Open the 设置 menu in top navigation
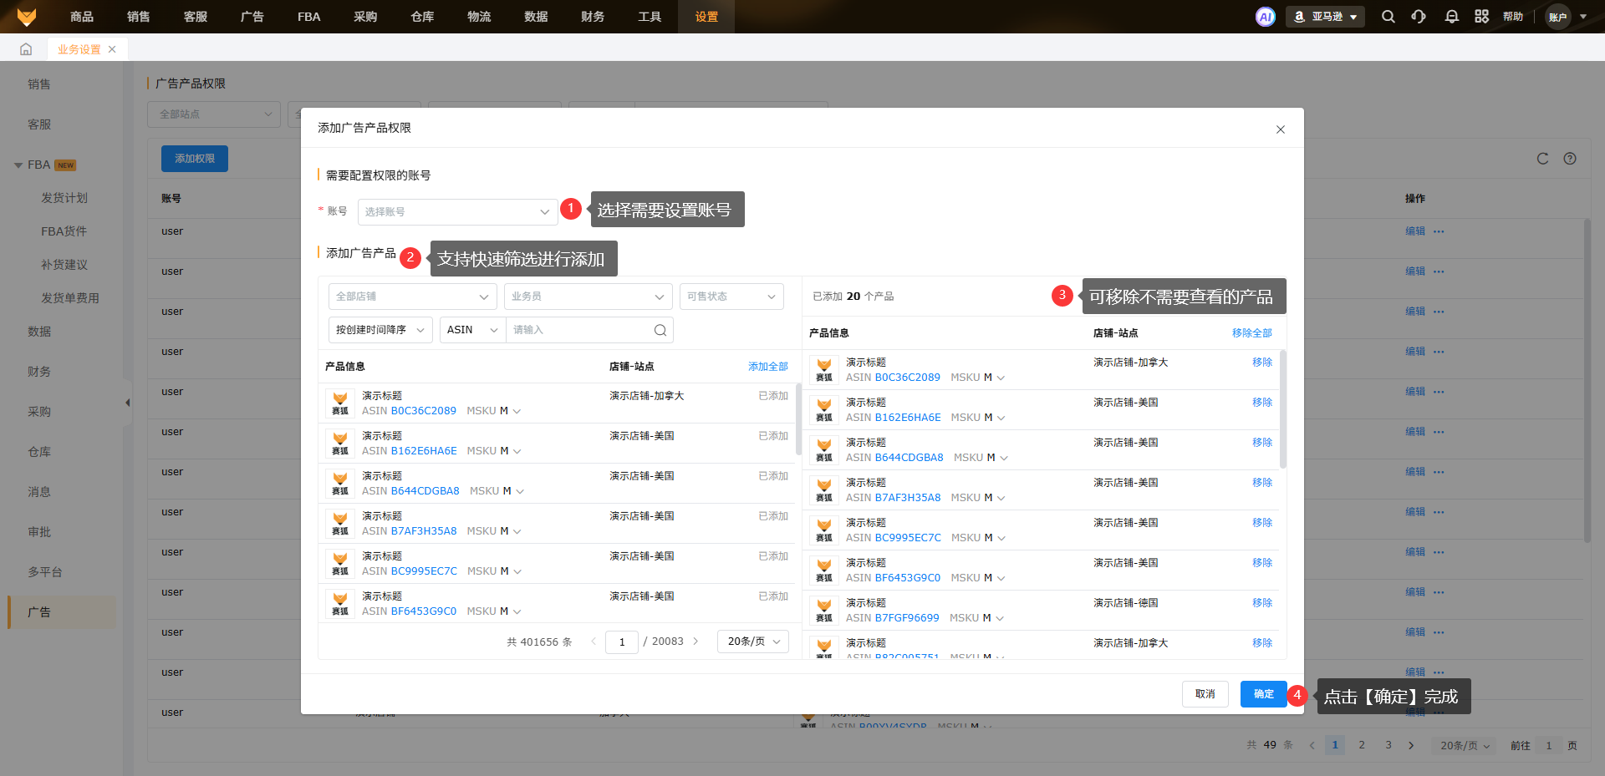Viewport: 1605px width, 776px height. click(706, 17)
